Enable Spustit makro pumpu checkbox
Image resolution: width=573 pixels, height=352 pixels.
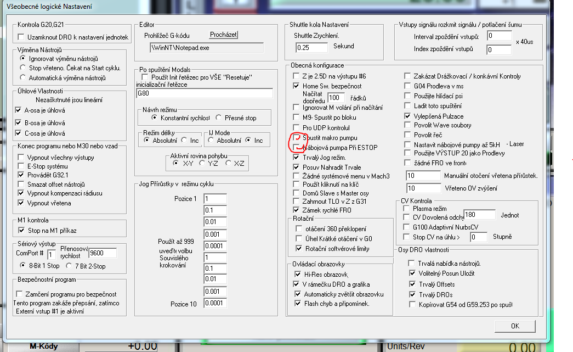[x=297, y=137]
